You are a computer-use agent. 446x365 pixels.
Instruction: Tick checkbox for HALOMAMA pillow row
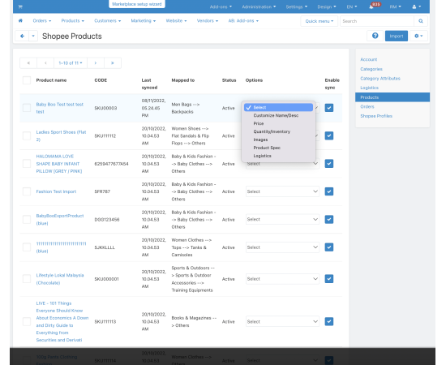click(27, 164)
